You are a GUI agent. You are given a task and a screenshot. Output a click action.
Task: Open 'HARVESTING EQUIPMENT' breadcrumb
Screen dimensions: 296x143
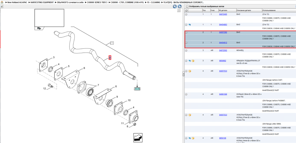pyautogui.click(x=42, y=2)
